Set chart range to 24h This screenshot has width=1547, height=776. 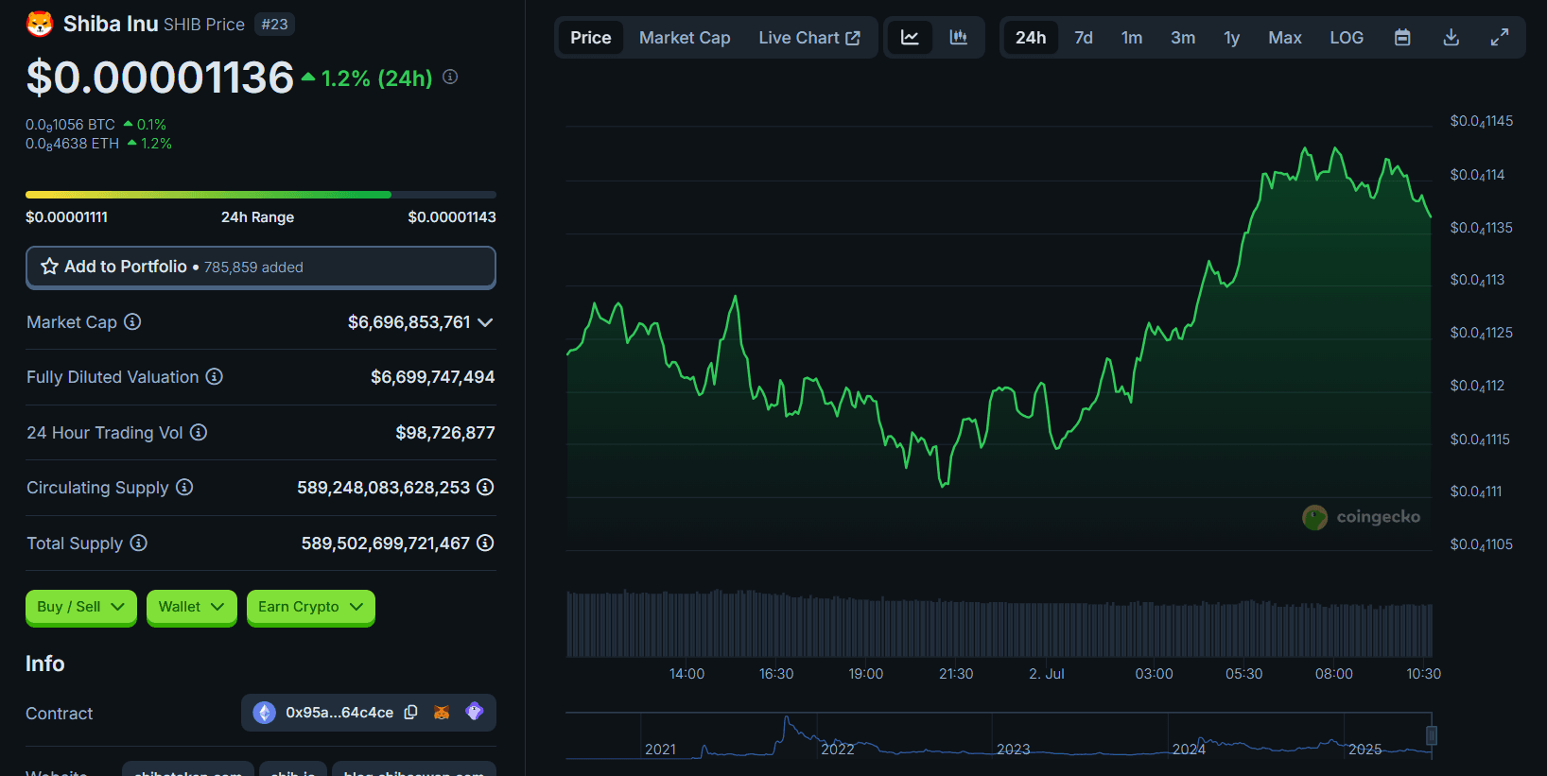point(1031,38)
